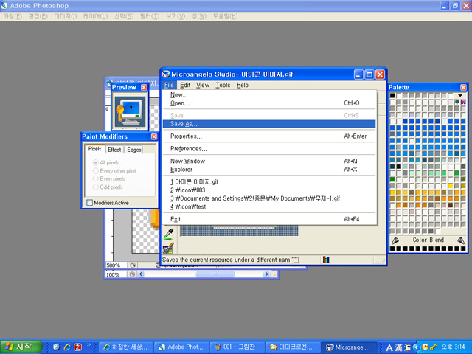Click the horizontal scrollbar thumb in Photoshop document
Screen dimensions: 472x354
215,274
